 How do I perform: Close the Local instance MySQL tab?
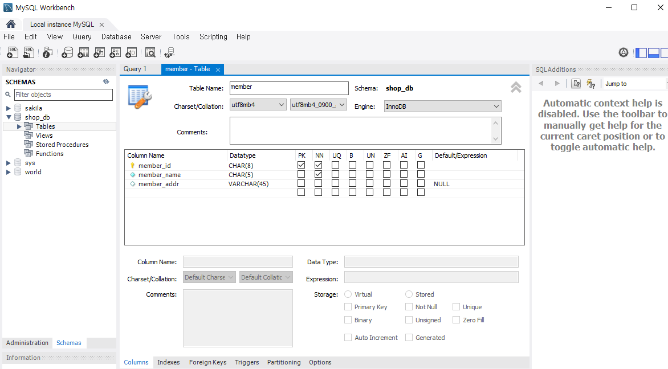click(x=102, y=24)
